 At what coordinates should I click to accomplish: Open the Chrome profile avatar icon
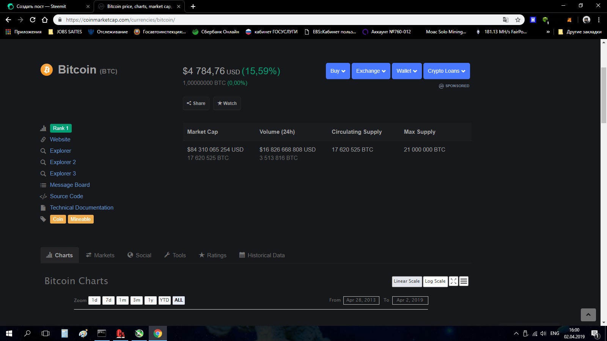[x=587, y=20]
